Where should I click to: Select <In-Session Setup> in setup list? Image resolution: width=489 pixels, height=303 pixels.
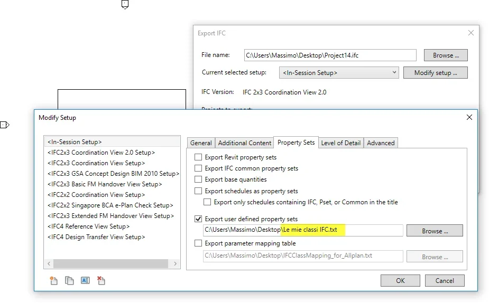coord(112,141)
